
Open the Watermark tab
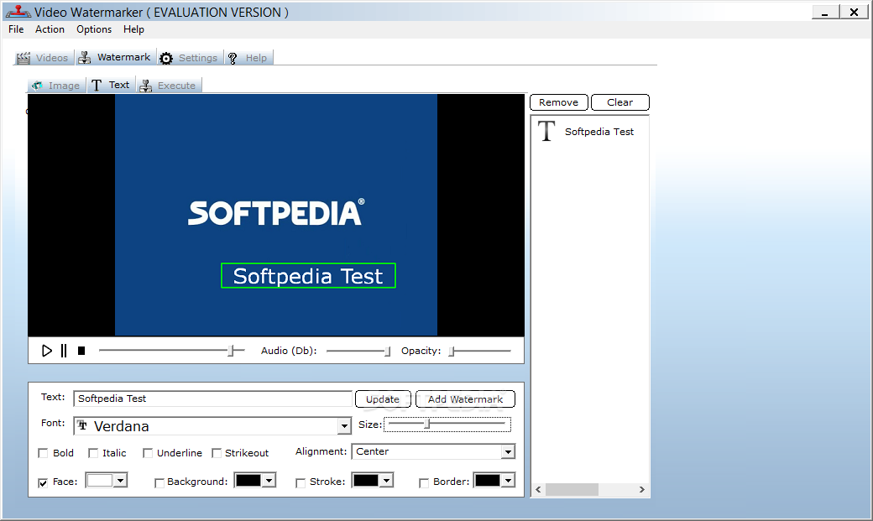[115, 57]
